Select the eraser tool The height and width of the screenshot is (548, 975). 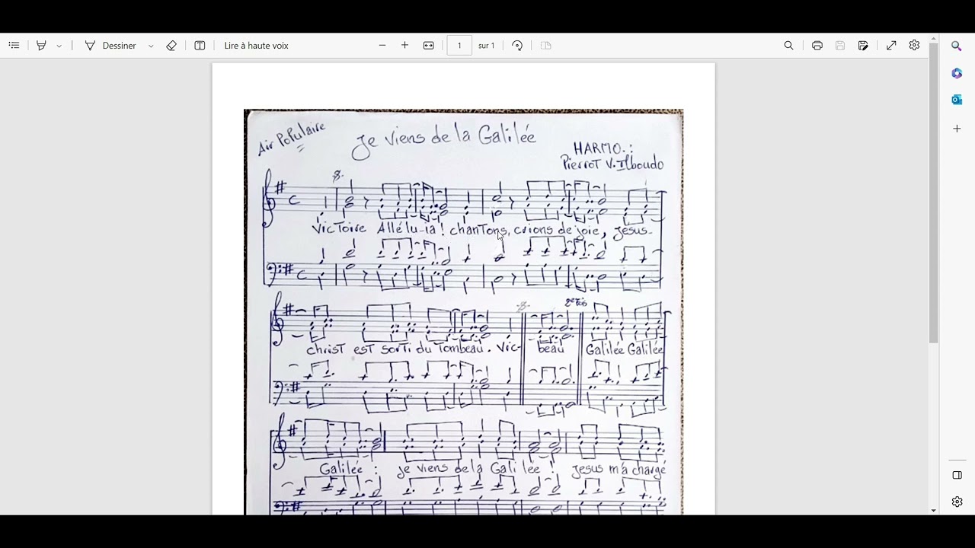[x=171, y=46]
